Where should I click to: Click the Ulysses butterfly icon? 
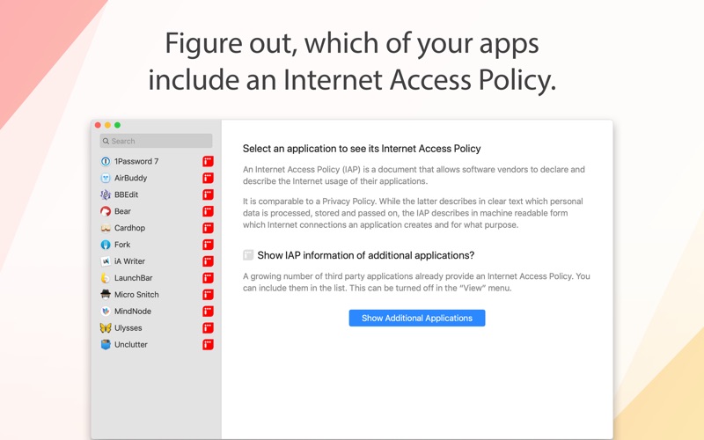(x=106, y=327)
